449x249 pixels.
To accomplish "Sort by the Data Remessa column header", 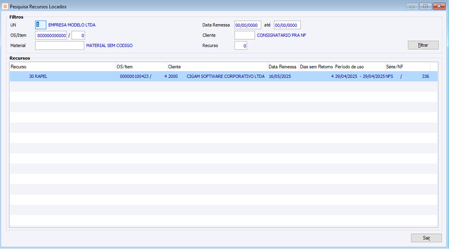I will pos(283,67).
